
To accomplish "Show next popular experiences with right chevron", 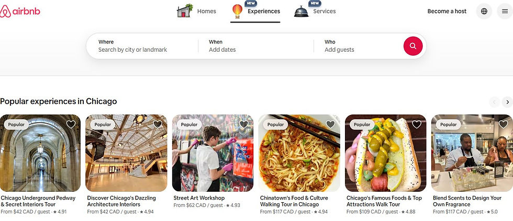I will click(507, 102).
